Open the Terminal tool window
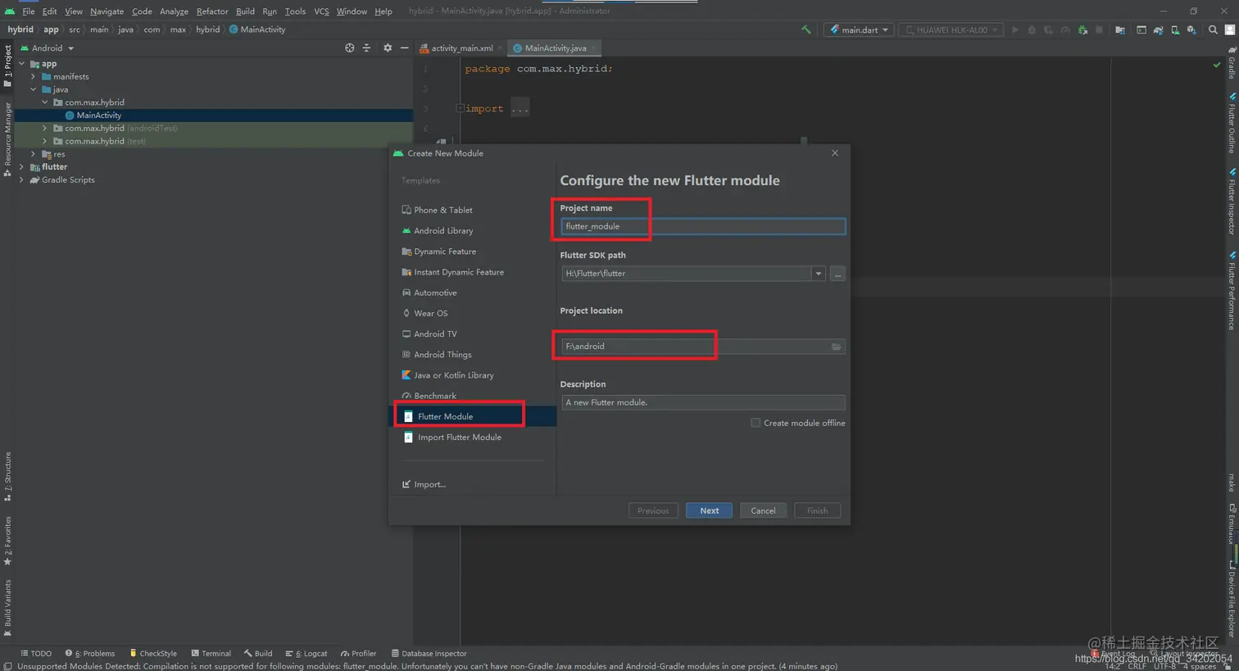The image size is (1239, 671). coord(211,654)
